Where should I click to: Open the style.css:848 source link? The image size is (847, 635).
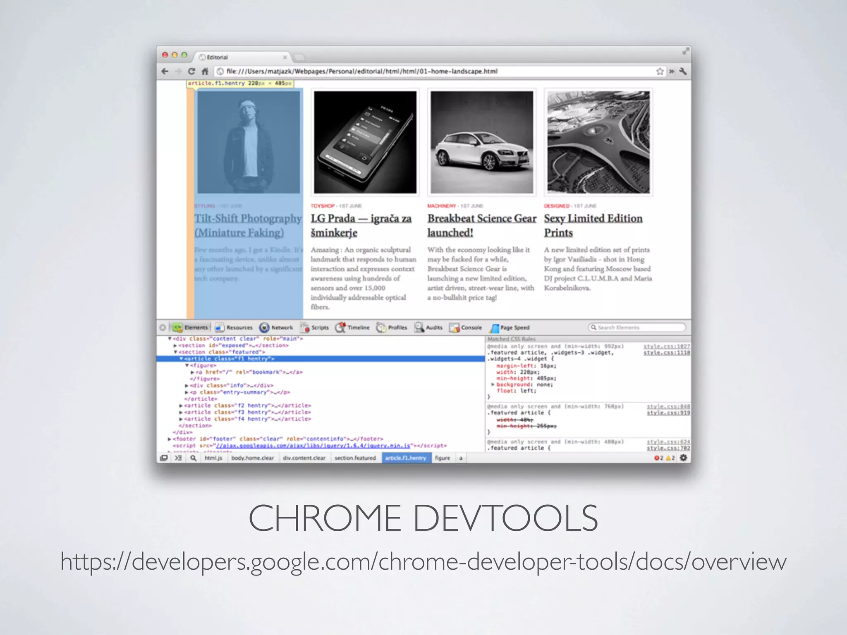668,406
